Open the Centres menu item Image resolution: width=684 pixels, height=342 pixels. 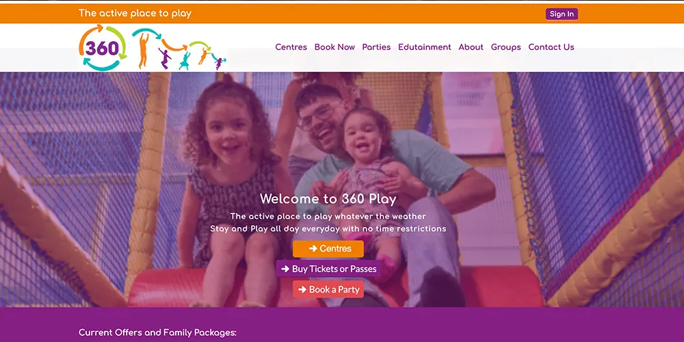click(291, 47)
